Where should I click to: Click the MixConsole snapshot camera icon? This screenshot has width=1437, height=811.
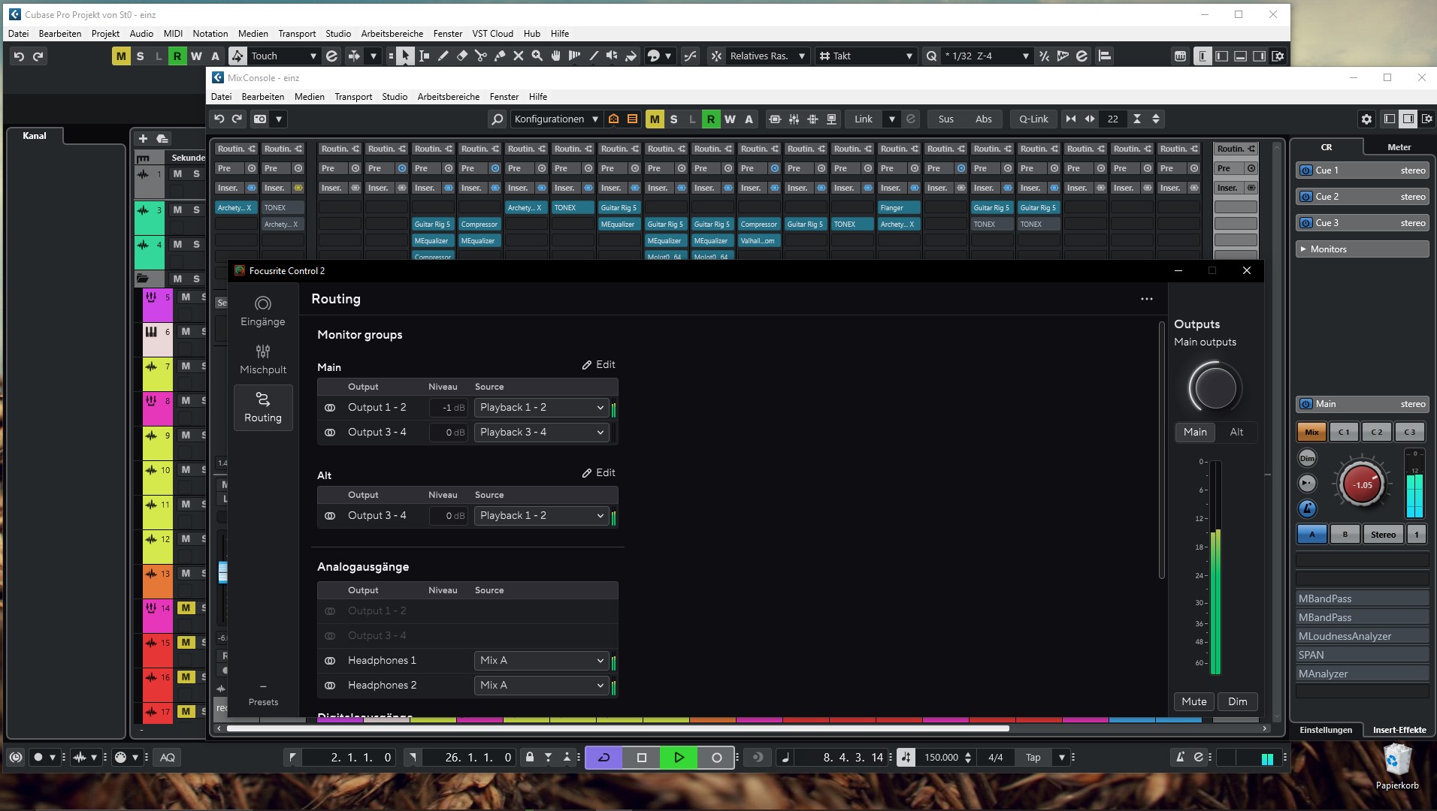[x=260, y=119]
